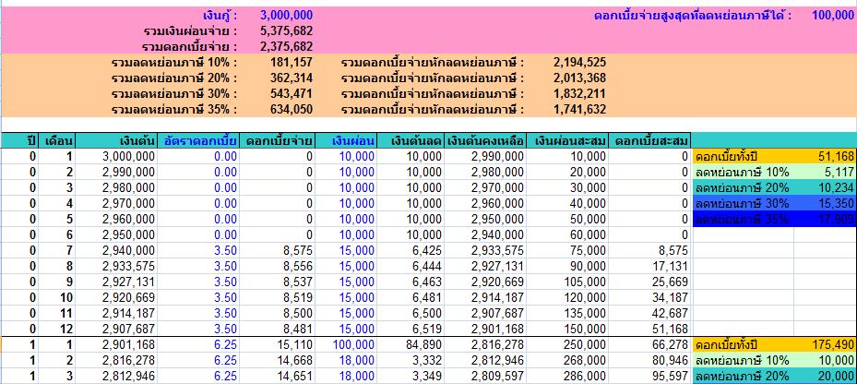Click cumulative interest cell 95,597

coord(649,377)
